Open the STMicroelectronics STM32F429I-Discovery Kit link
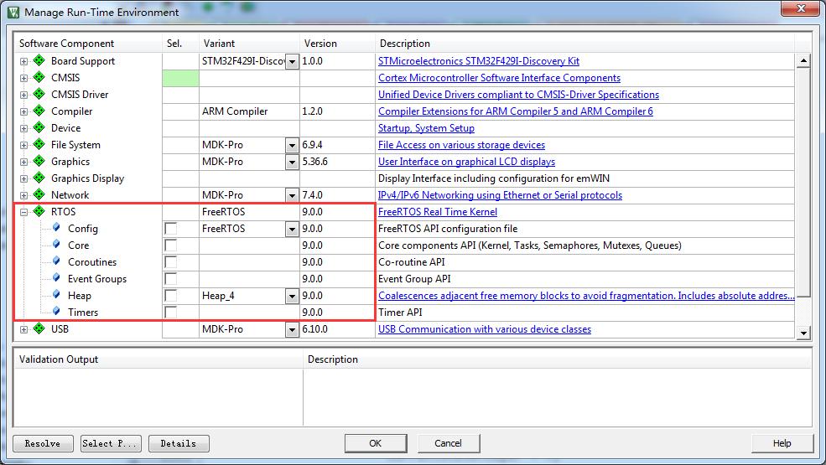Viewport: 826px width, 465px height. coord(479,61)
